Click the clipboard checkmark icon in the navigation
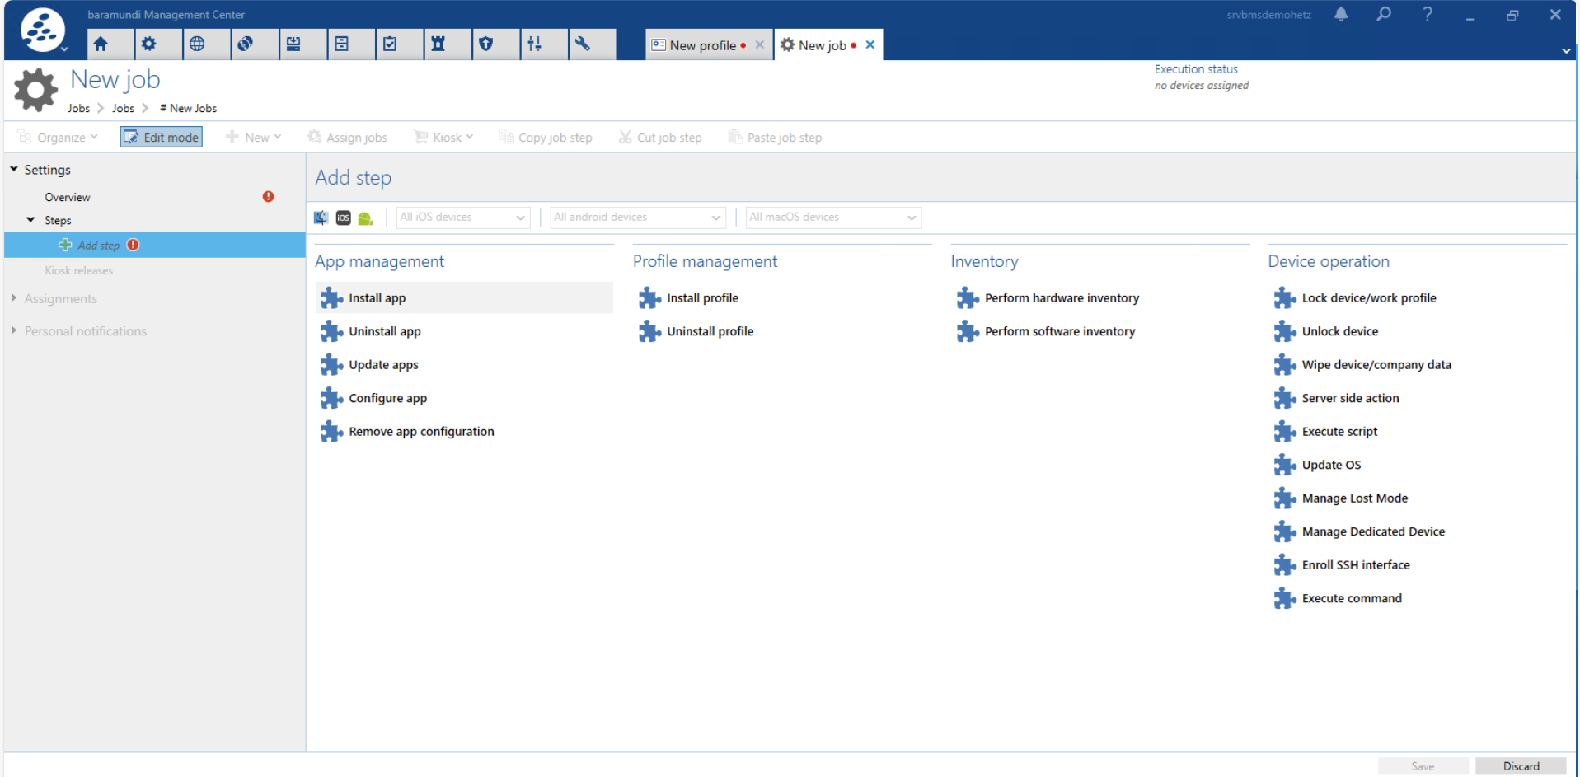The image size is (1580, 777). tap(390, 44)
